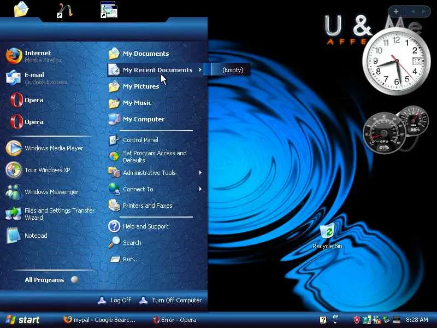Click the yellow envelope folder desktop icon
This screenshot has height=328, width=437.
21,9
